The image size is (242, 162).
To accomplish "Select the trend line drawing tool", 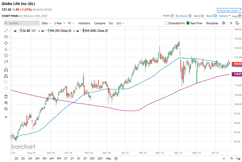I will click(6, 30).
